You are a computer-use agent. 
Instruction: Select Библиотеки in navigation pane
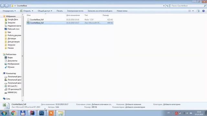tap(11, 54)
